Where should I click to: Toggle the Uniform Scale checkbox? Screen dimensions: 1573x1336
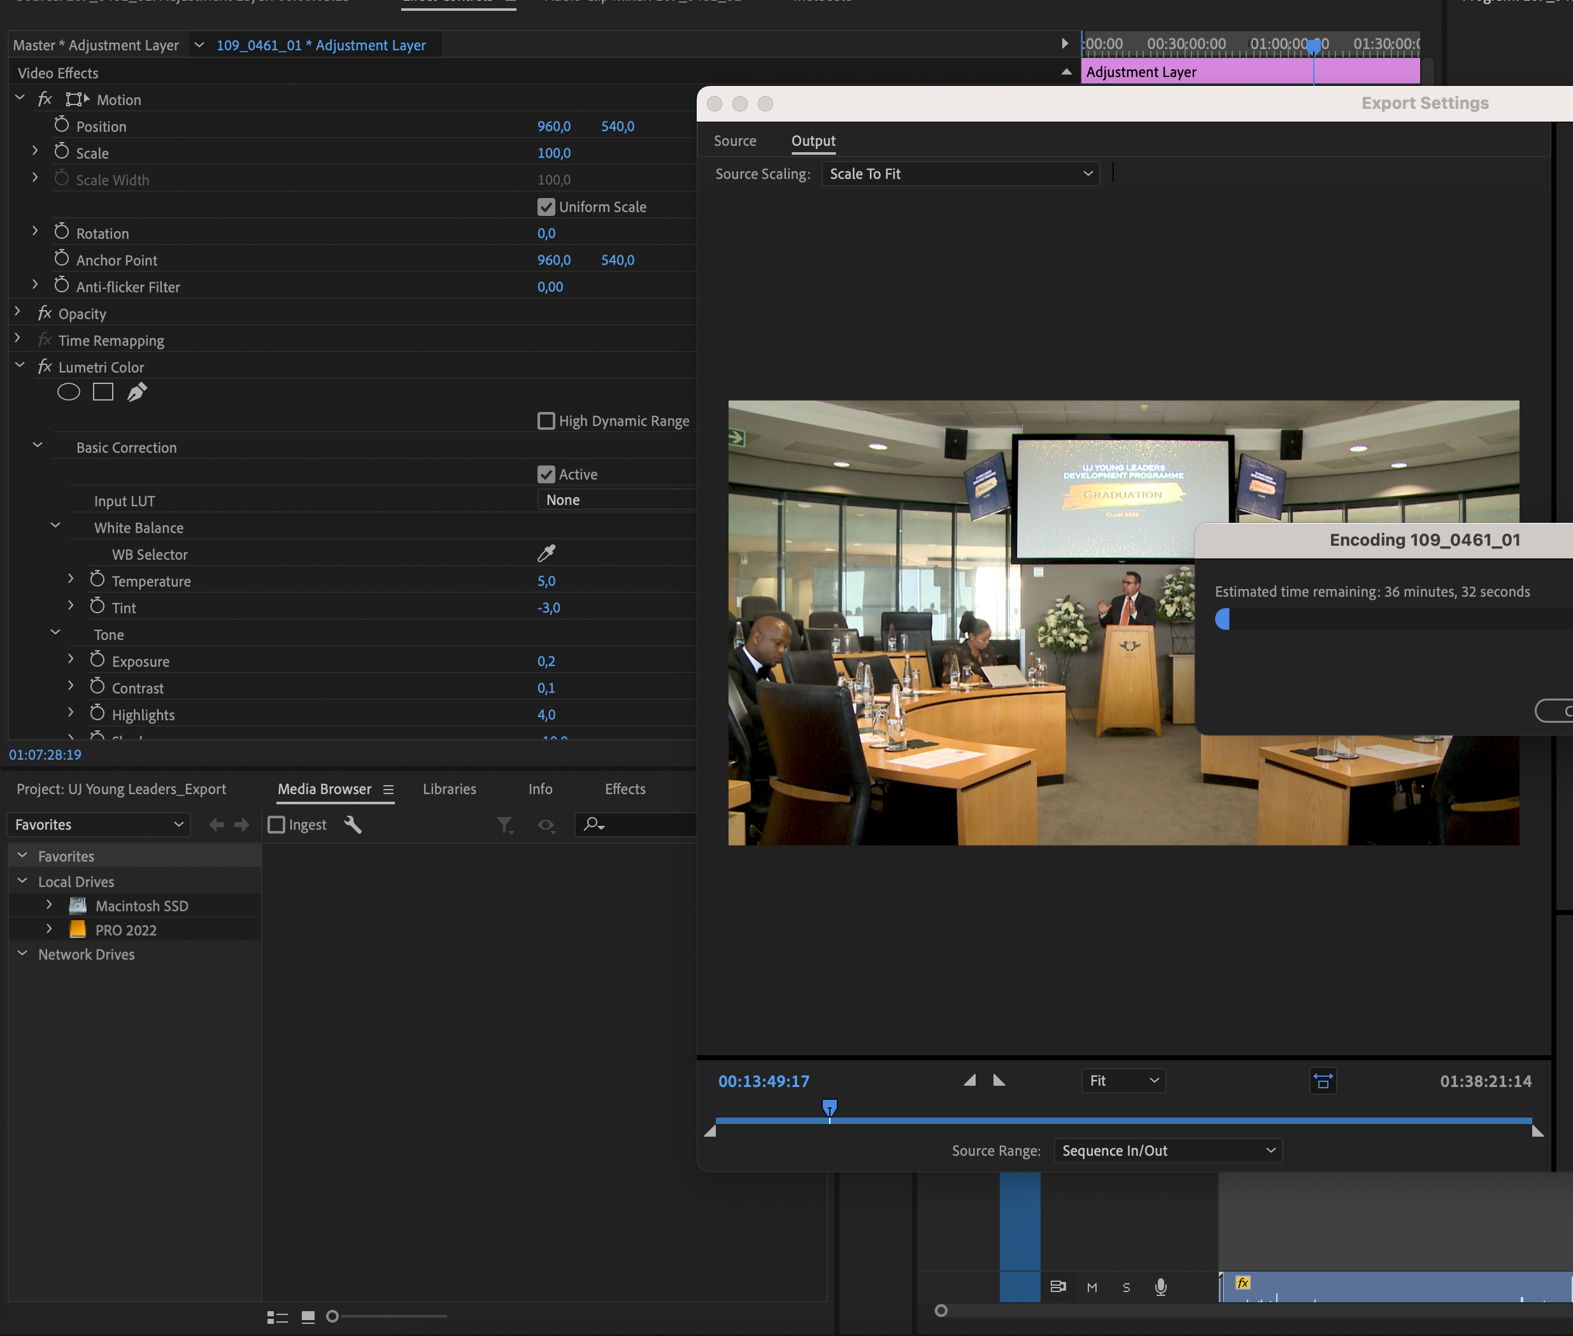click(546, 207)
